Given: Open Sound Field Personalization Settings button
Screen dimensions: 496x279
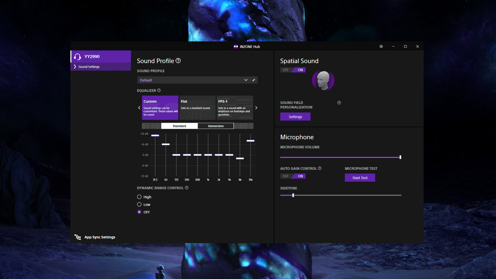Looking at the screenshot, I should pos(295,117).
